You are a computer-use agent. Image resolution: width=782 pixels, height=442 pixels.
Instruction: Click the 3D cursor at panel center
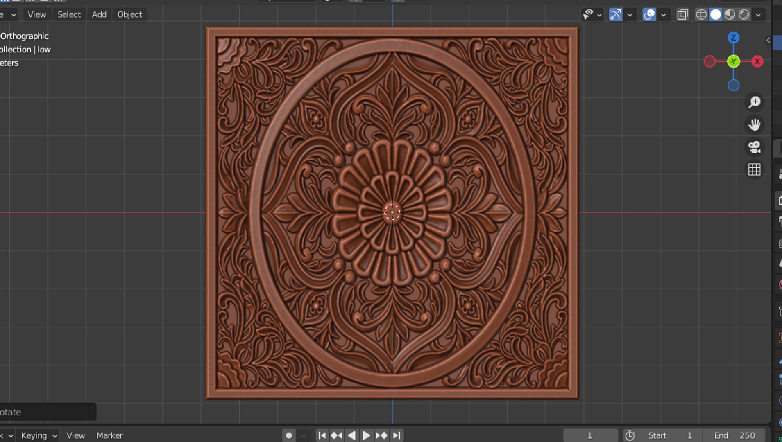pos(392,212)
